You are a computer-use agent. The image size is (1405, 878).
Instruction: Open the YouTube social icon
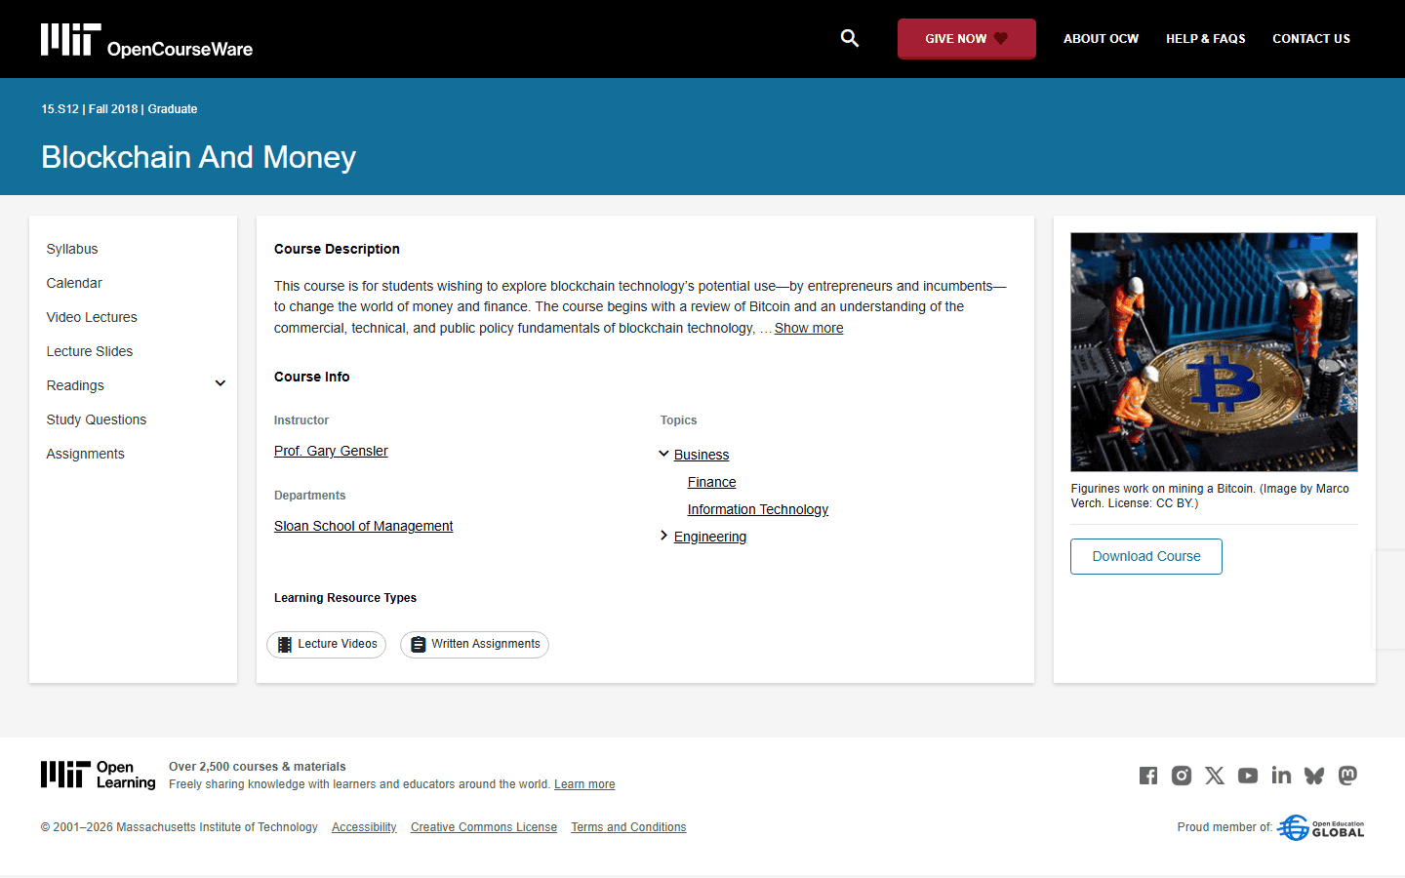point(1248,776)
